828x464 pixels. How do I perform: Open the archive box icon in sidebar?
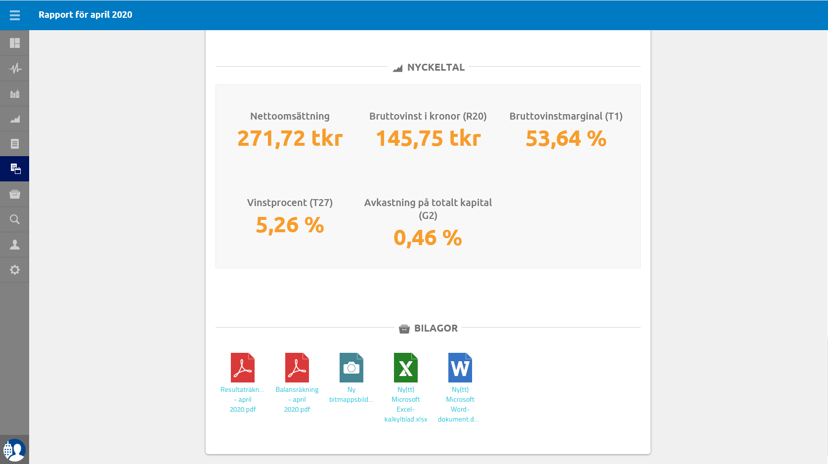(x=15, y=194)
